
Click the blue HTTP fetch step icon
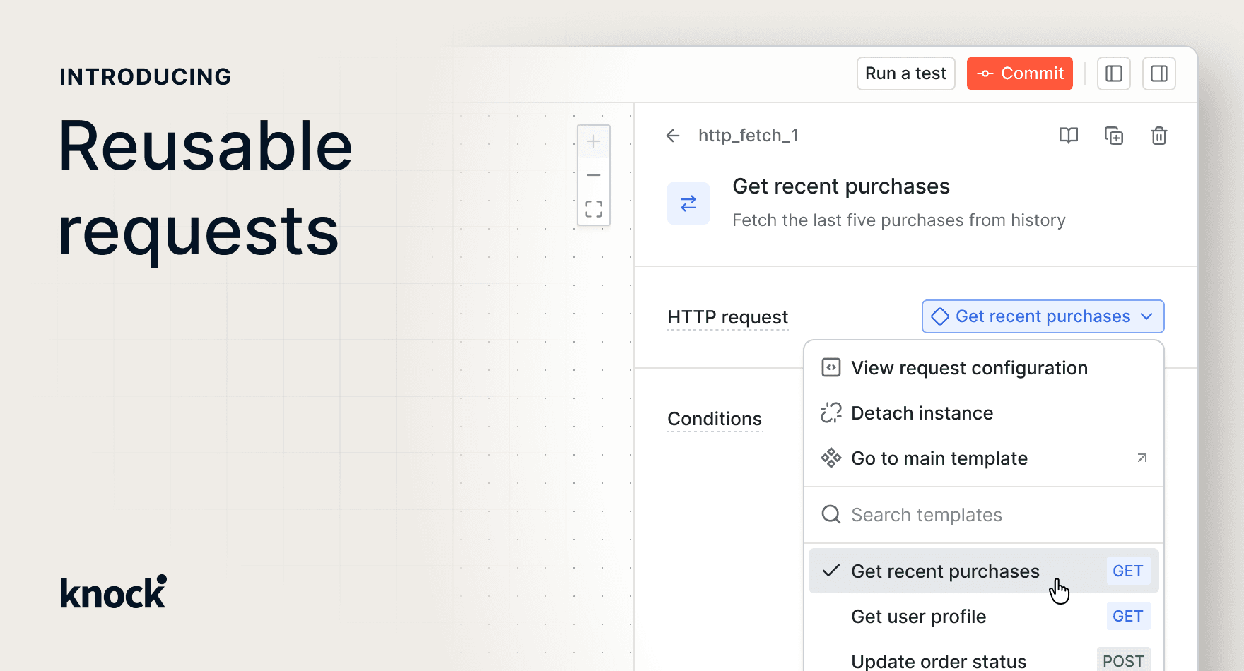tap(688, 203)
